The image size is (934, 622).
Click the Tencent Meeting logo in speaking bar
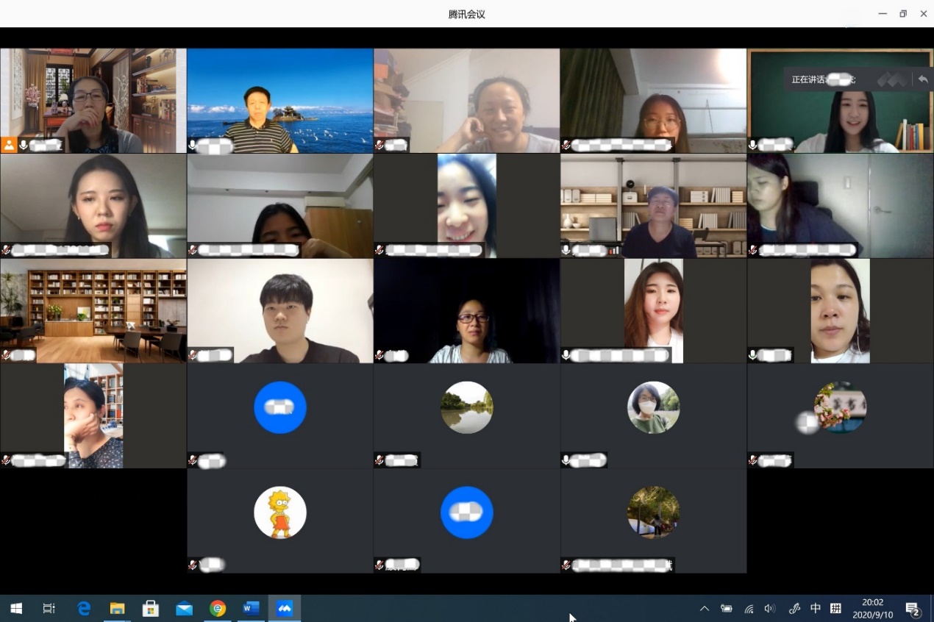892,79
